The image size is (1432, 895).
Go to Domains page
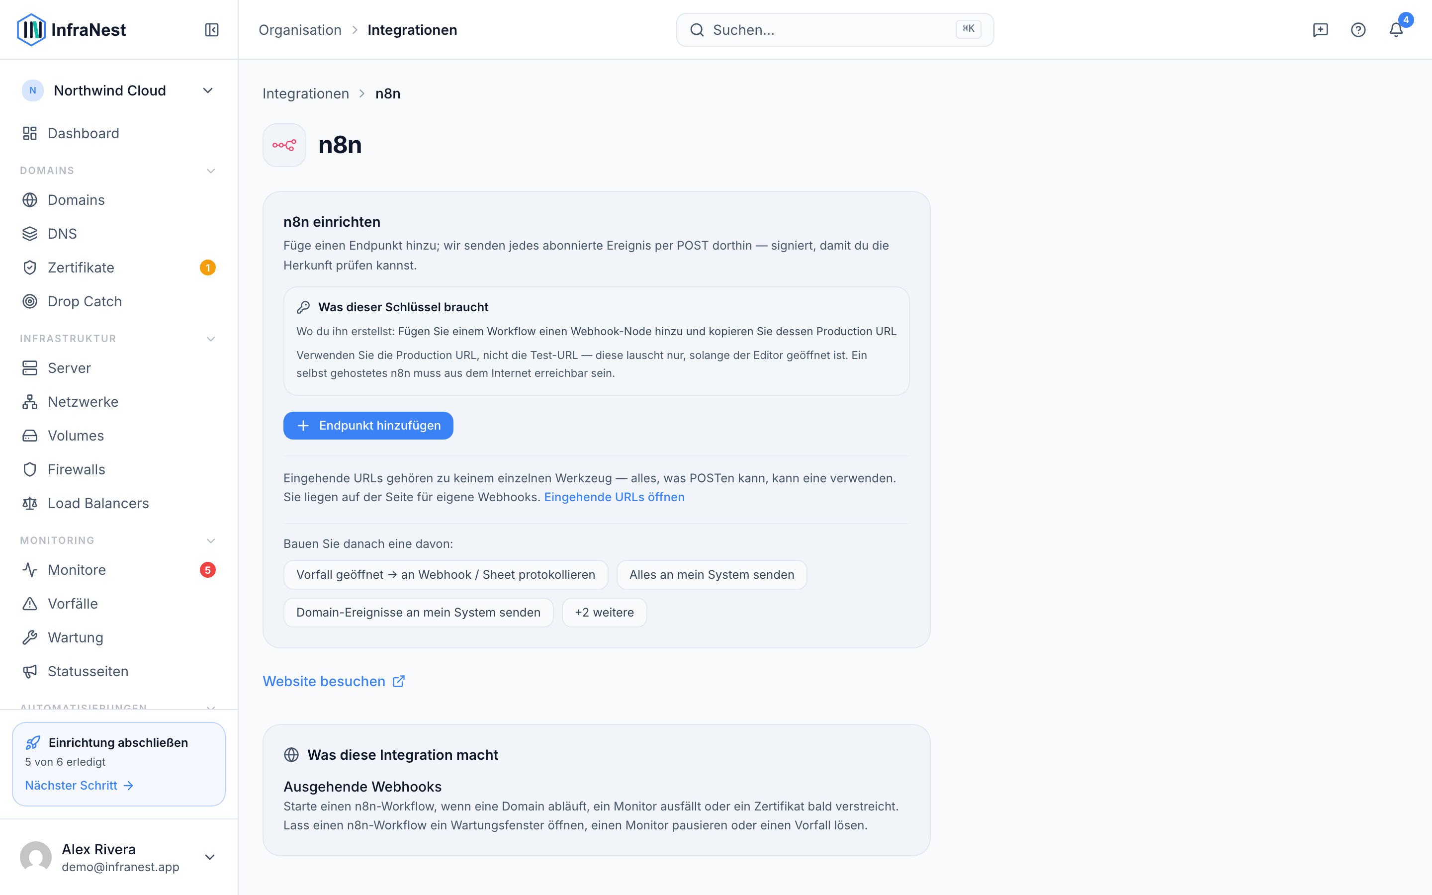(118, 200)
